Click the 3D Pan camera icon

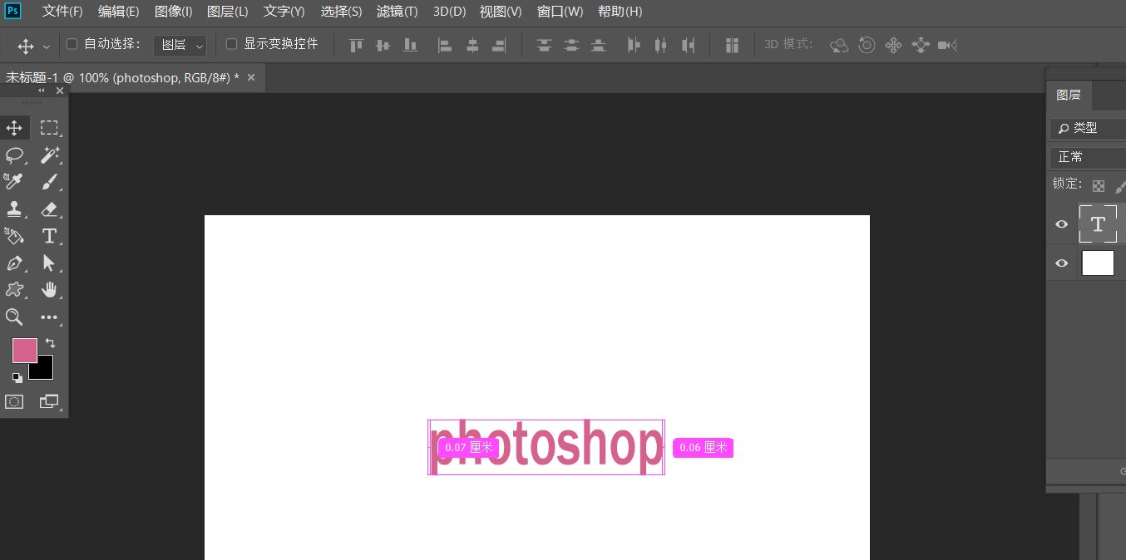coord(893,45)
